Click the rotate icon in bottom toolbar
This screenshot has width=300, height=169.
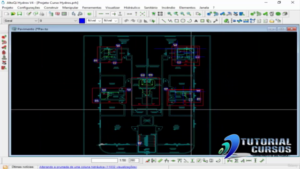point(218,161)
